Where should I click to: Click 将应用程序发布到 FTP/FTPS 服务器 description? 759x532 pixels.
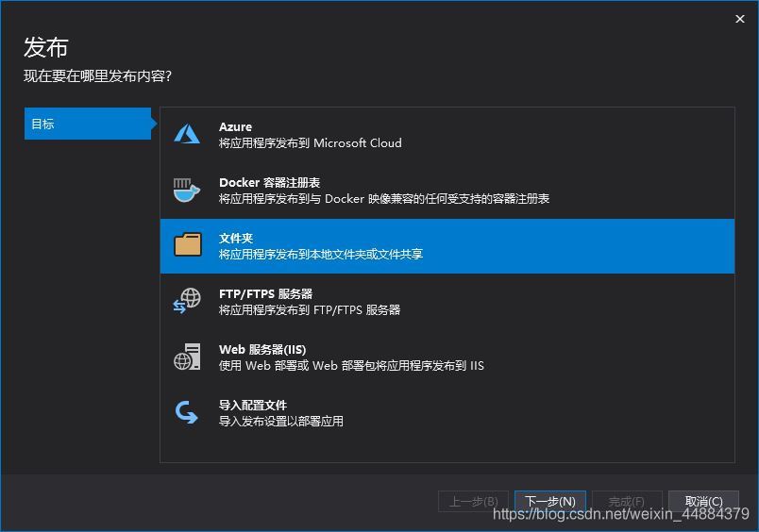310,310
